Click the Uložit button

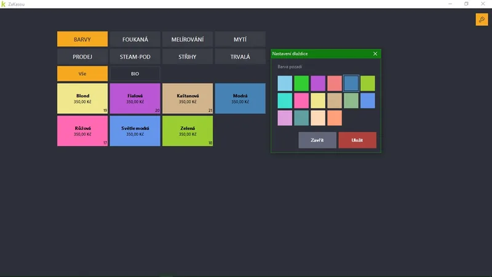click(x=357, y=140)
